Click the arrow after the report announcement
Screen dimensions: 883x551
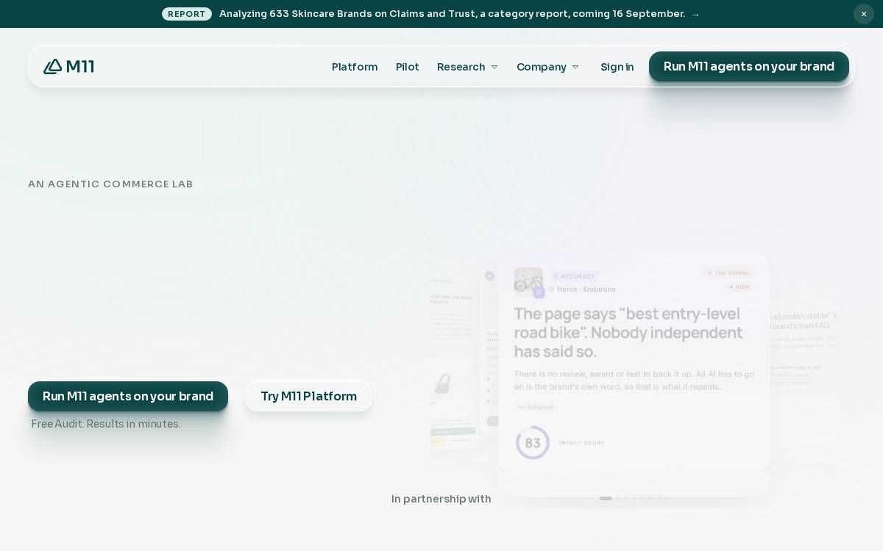696,14
